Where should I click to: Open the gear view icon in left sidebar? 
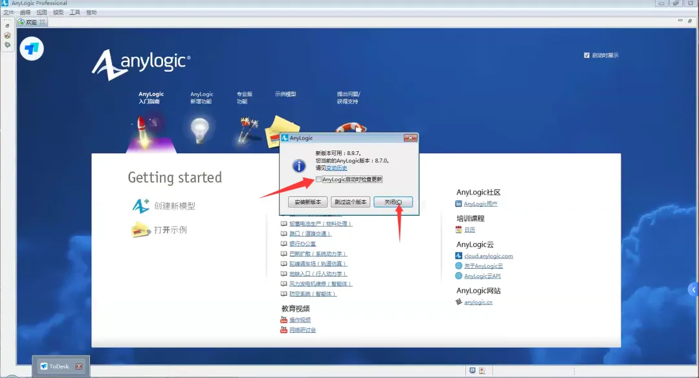point(7,45)
